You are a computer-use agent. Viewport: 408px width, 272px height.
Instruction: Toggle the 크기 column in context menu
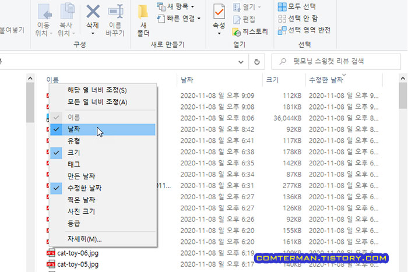pos(103,153)
